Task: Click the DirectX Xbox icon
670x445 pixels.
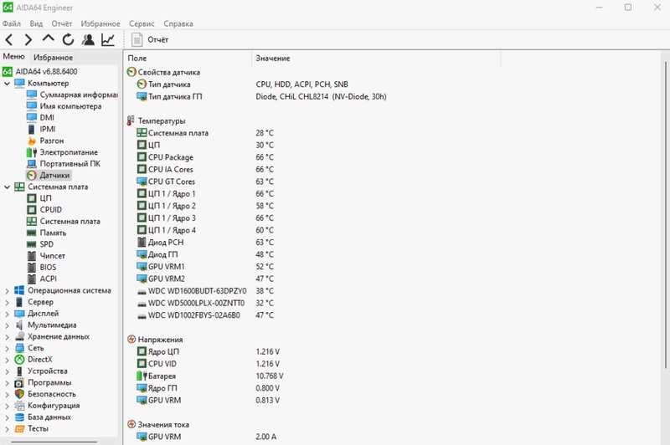Action: click(x=19, y=360)
